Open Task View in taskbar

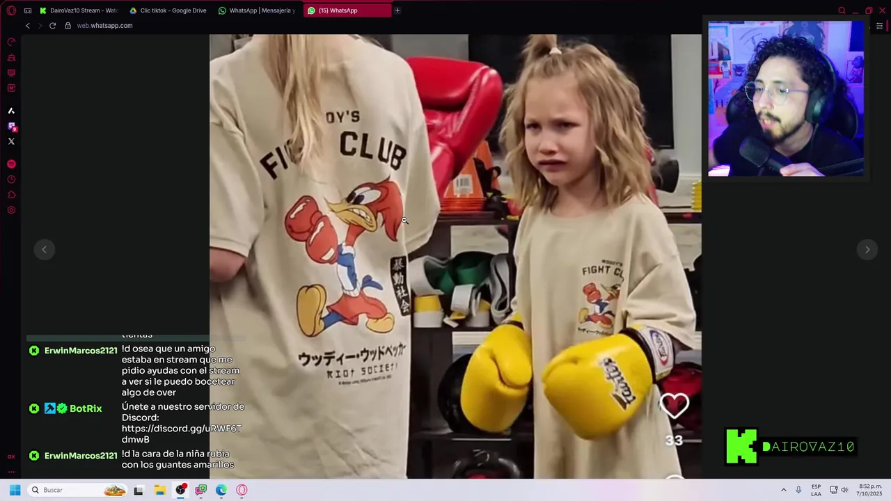[139, 490]
